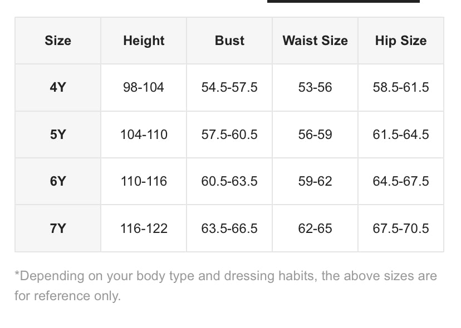Viewport: 461px width, 328px height.
Task: Click the sizes reference disclaimer text
Action: 225,286
